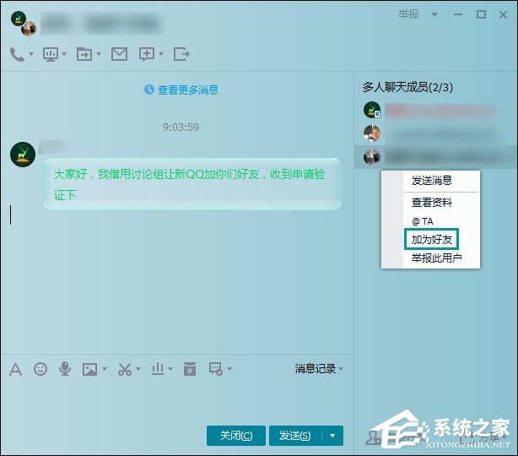This screenshot has height=456, width=518.
Task: Expand the file transfer folder dropdown arrow
Action: click(98, 55)
